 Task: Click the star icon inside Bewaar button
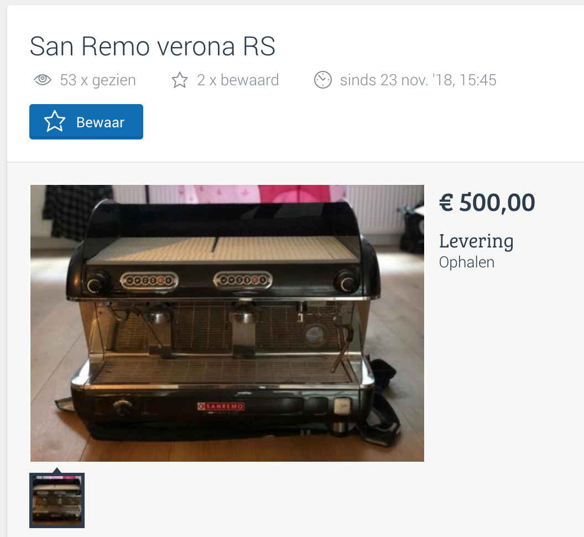pyautogui.click(x=55, y=122)
